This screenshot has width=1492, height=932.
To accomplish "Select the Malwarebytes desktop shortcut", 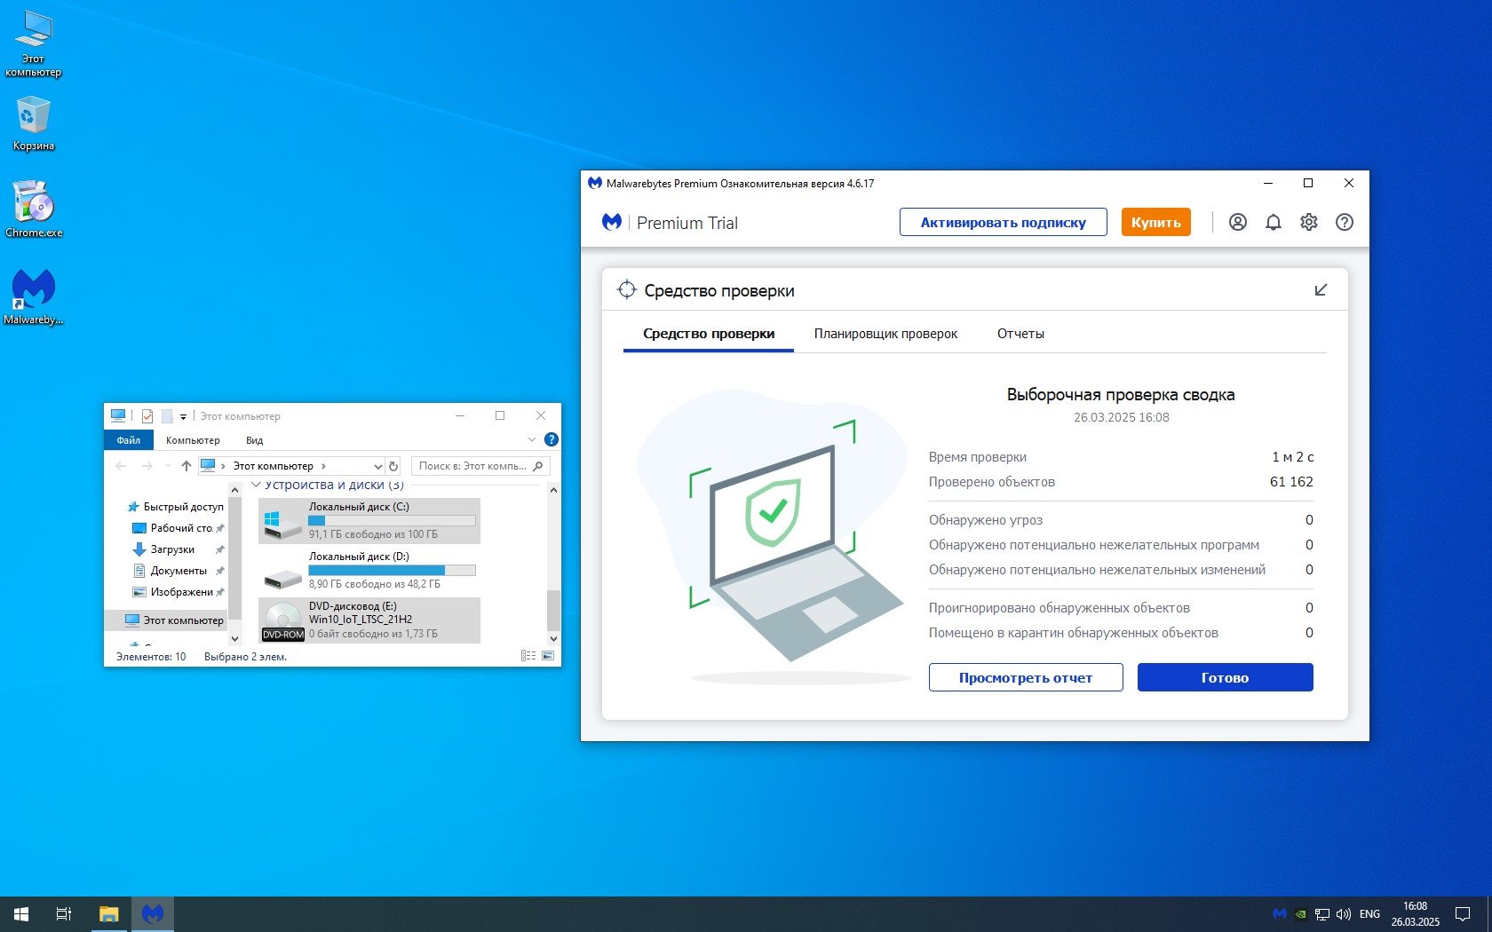I will [x=34, y=296].
